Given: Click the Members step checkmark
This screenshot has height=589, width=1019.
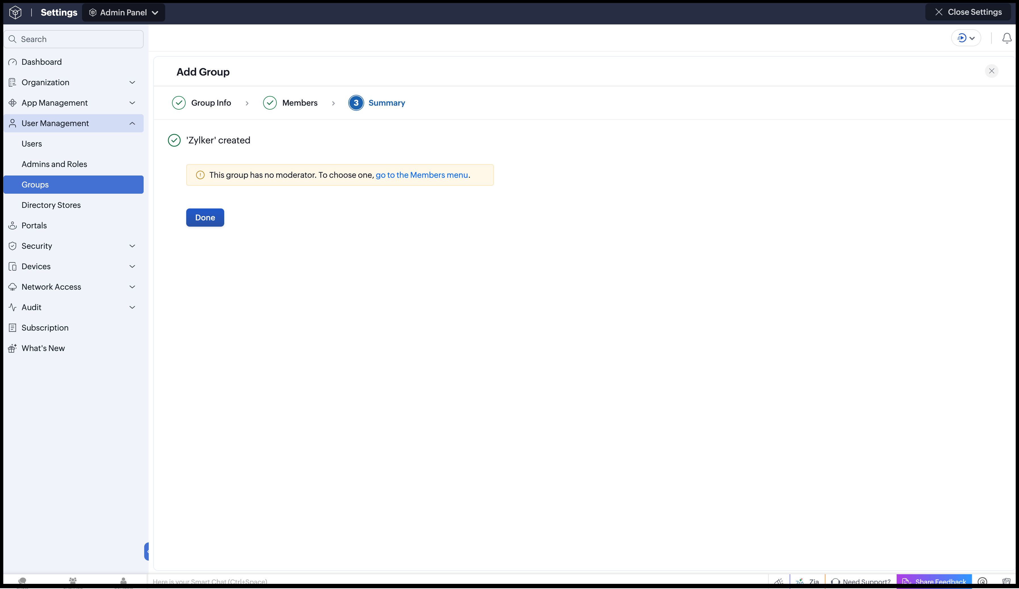Looking at the screenshot, I should (270, 103).
